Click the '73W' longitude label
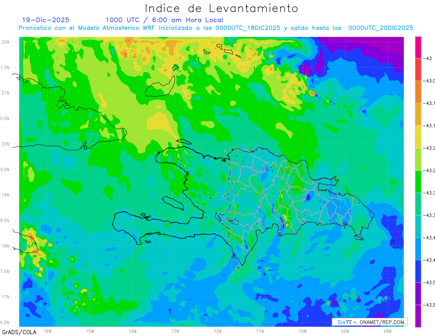This screenshot has width=435, height=336. tap(175, 331)
